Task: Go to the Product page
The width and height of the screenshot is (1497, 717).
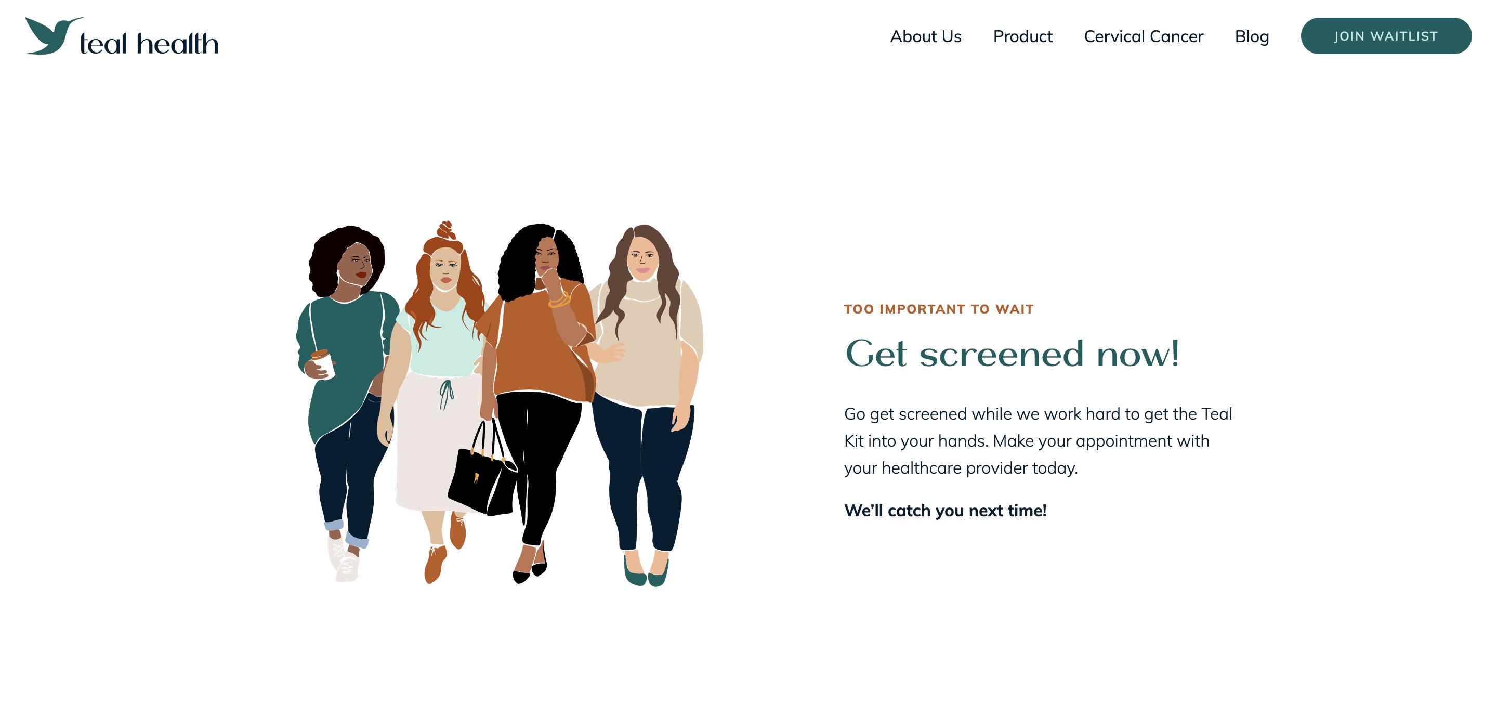Action: pos(1022,36)
